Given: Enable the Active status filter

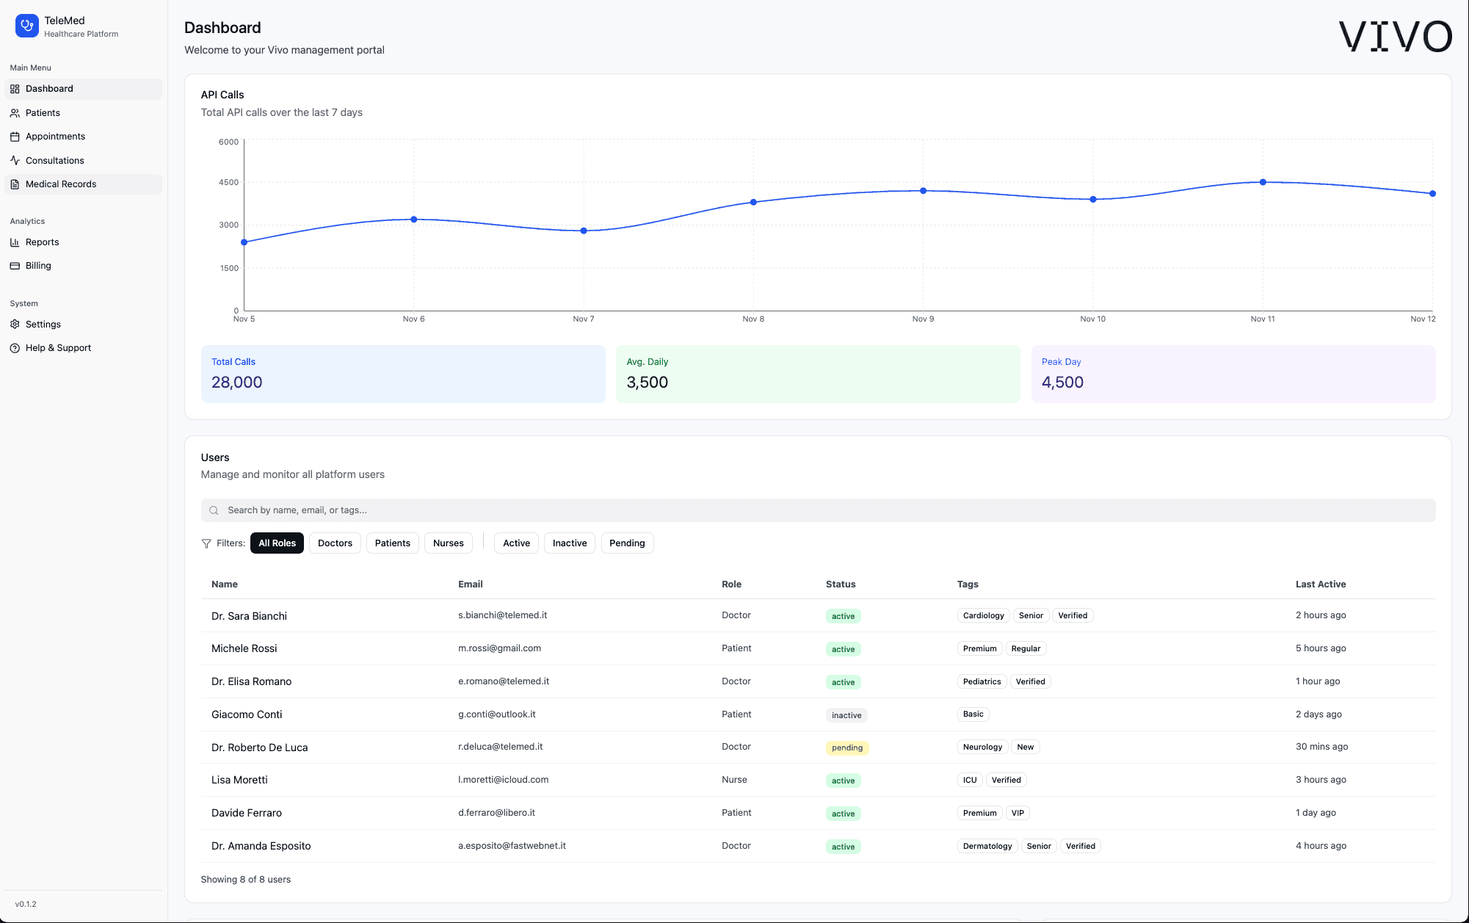Looking at the screenshot, I should [515, 543].
